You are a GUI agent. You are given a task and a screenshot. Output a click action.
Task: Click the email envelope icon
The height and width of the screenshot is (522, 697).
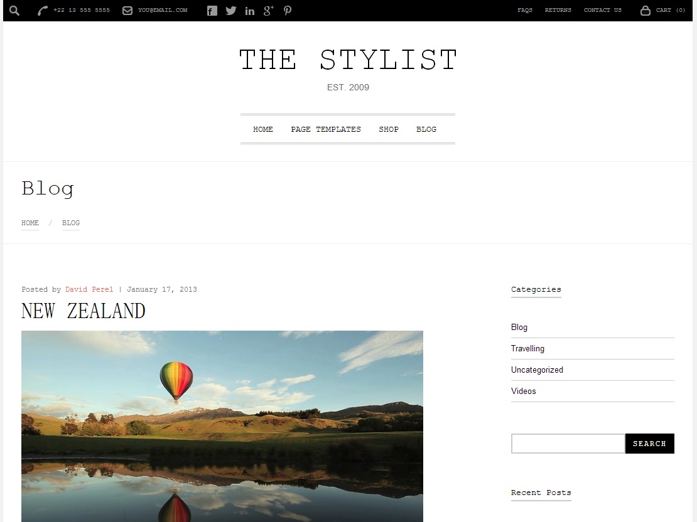click(x=127, y=10)
